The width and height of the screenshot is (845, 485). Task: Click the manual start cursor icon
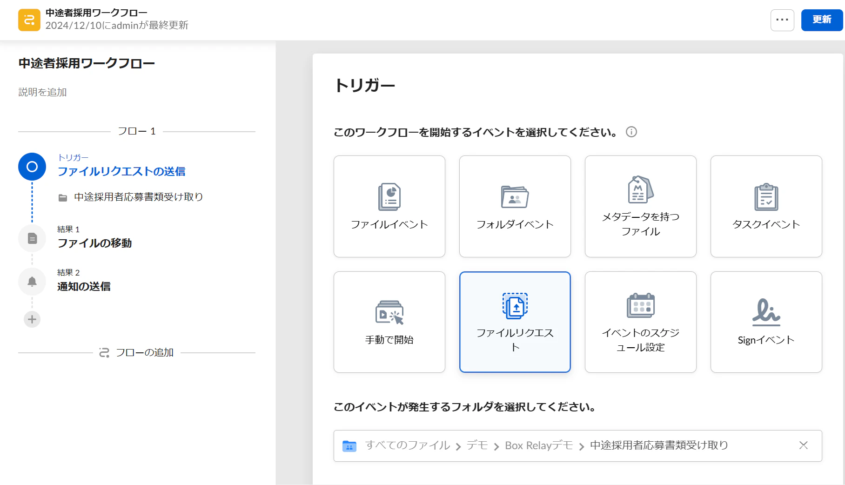click(389, 312)
